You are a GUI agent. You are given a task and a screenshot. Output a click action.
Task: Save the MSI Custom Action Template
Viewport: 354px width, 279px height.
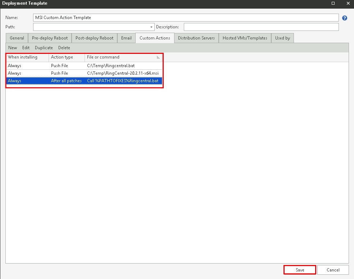click(x=299, y=270)
